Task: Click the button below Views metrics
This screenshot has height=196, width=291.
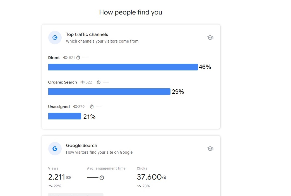Action: pyautogui.click(x=75, y=195)
